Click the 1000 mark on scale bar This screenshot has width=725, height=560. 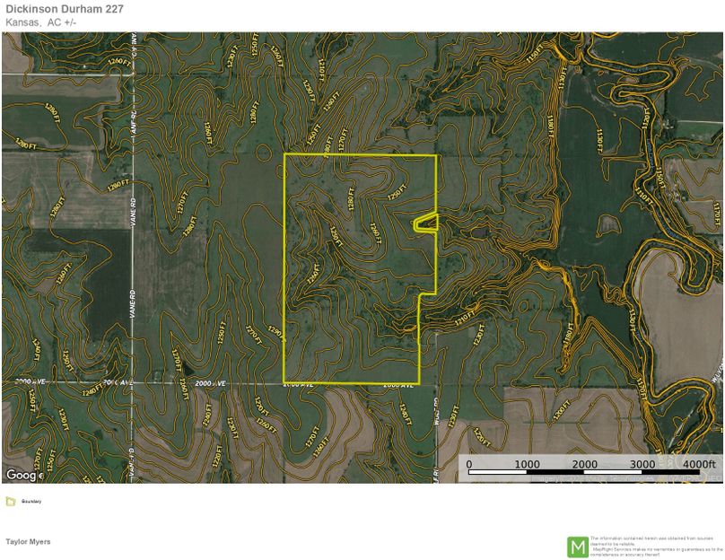coord(527,464)
